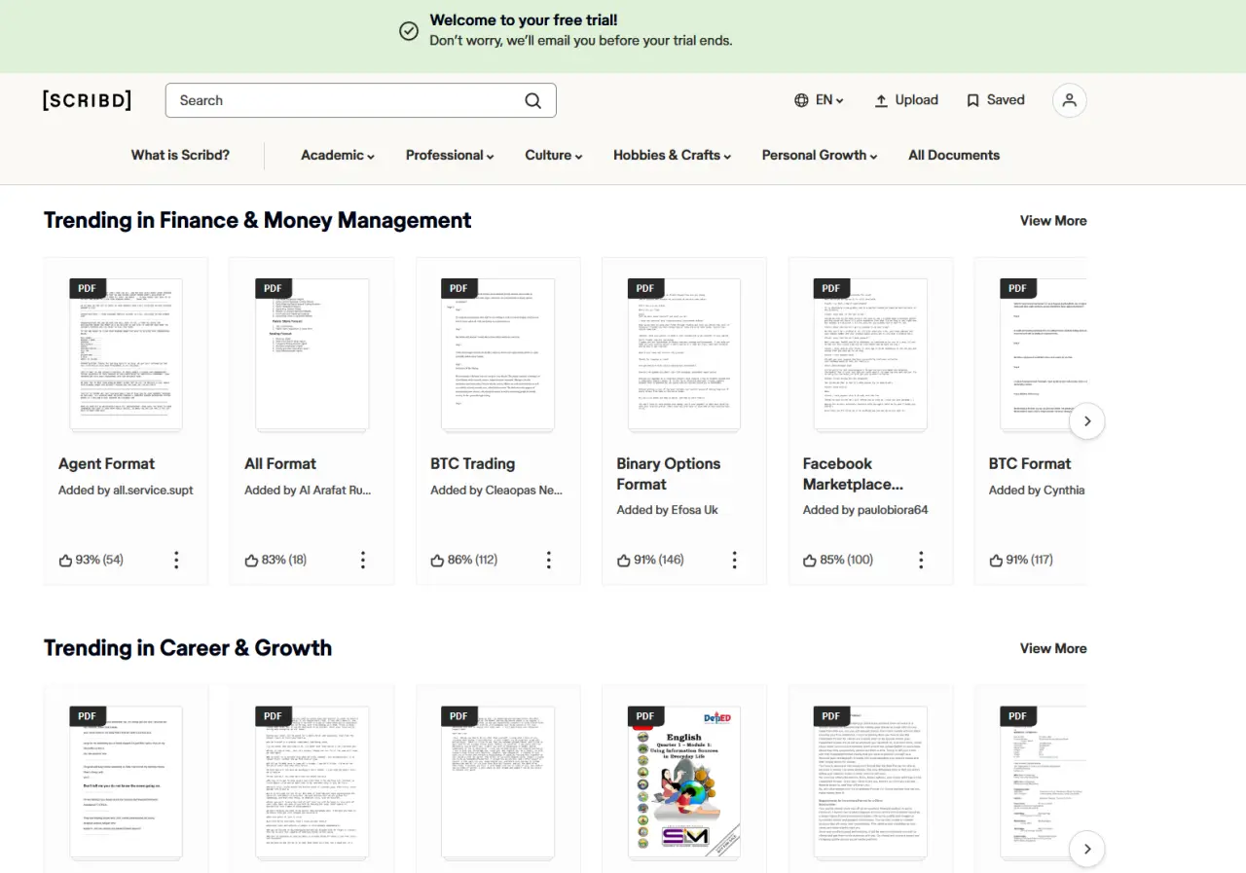Click the Upload button

pyautogui.click(x=906, y=100)
